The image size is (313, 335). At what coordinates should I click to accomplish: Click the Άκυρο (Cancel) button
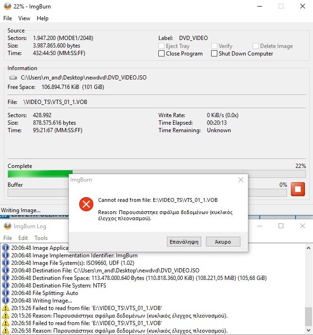point(223,242)
